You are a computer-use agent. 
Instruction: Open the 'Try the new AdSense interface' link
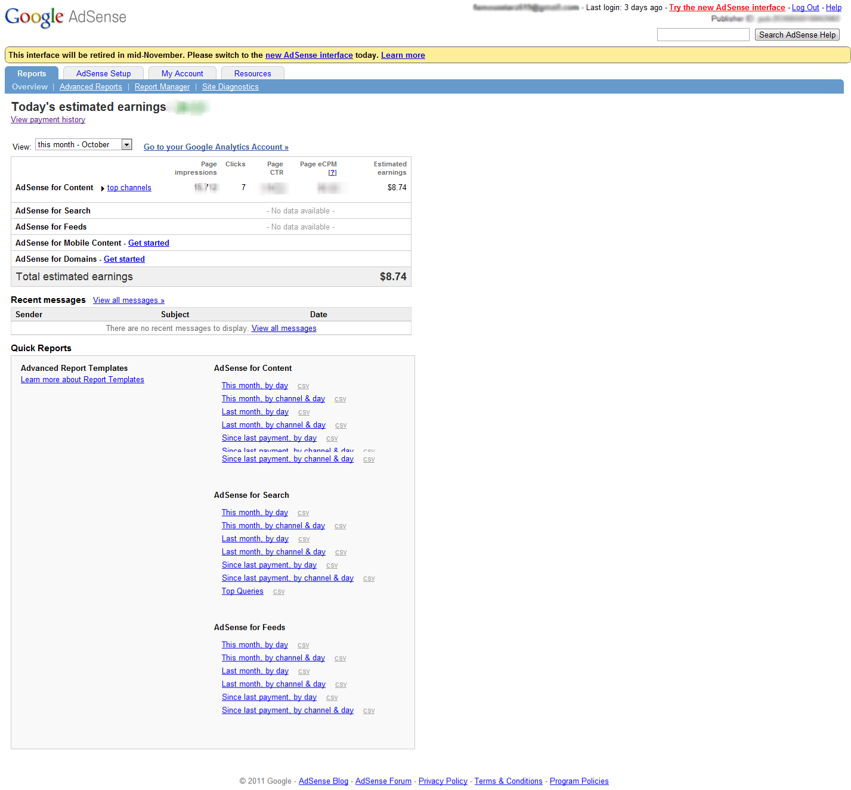pyautogui.click(x=727, y=8)
